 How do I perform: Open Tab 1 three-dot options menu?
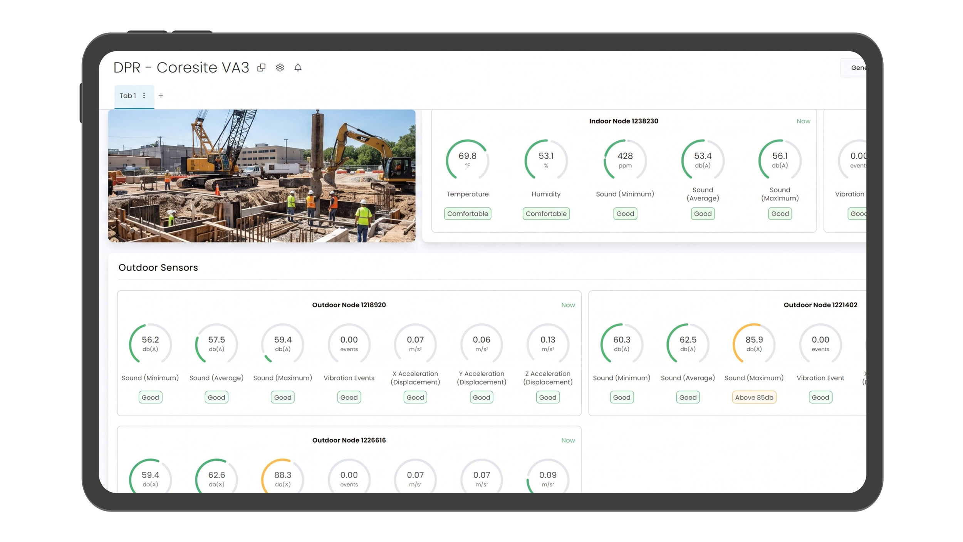click(x=144, y=96)
